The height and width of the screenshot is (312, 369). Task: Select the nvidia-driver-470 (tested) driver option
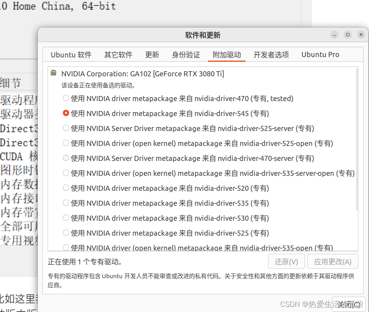[x=66, y=98]
